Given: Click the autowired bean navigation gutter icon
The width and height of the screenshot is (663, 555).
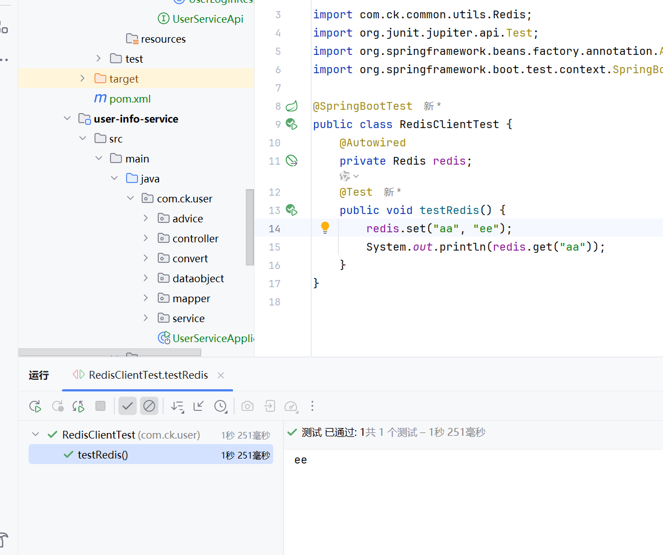Looking at the screenshot, I should click(x=292, y=161).
